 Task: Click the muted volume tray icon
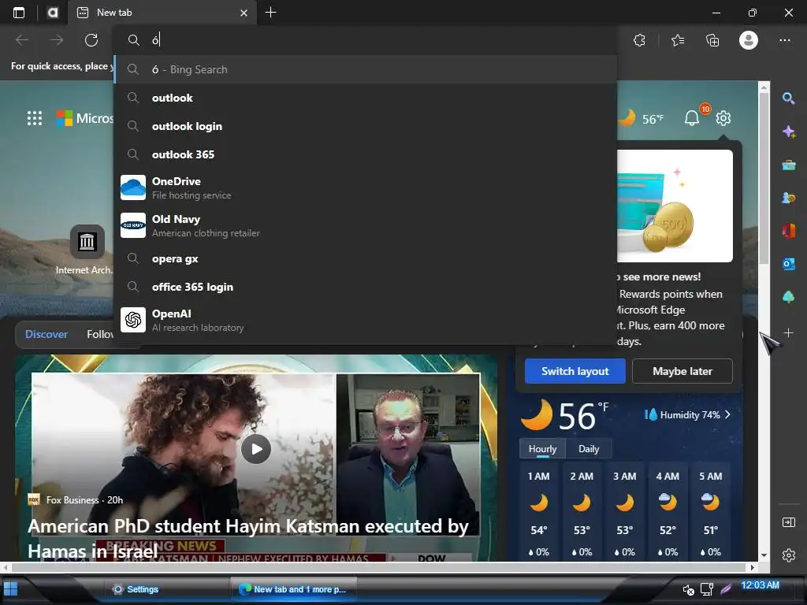[688, 589]
